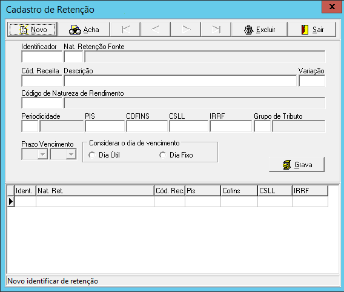Screen dimensions: 344x292
Task: Save with the Grava button
Action: pos(297,165)
